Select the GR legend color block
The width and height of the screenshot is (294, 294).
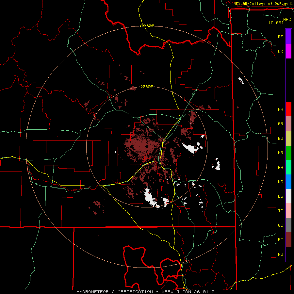click(x=288, y=124)
